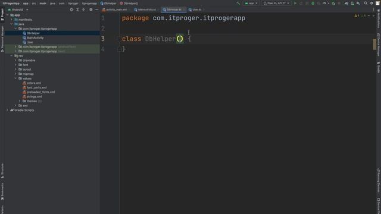This screenshot has height=214, width=381.
Task: Collapse the res folder
Action: point(11,56)
